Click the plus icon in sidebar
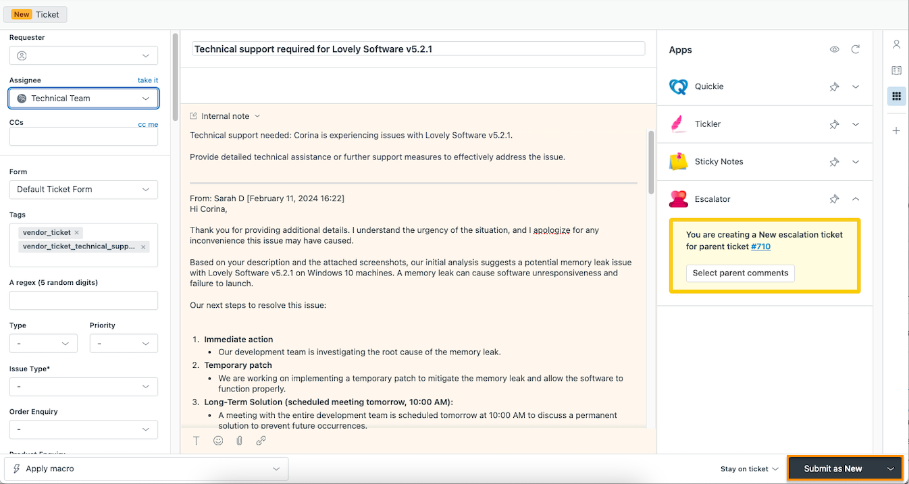 pos(897,130)
